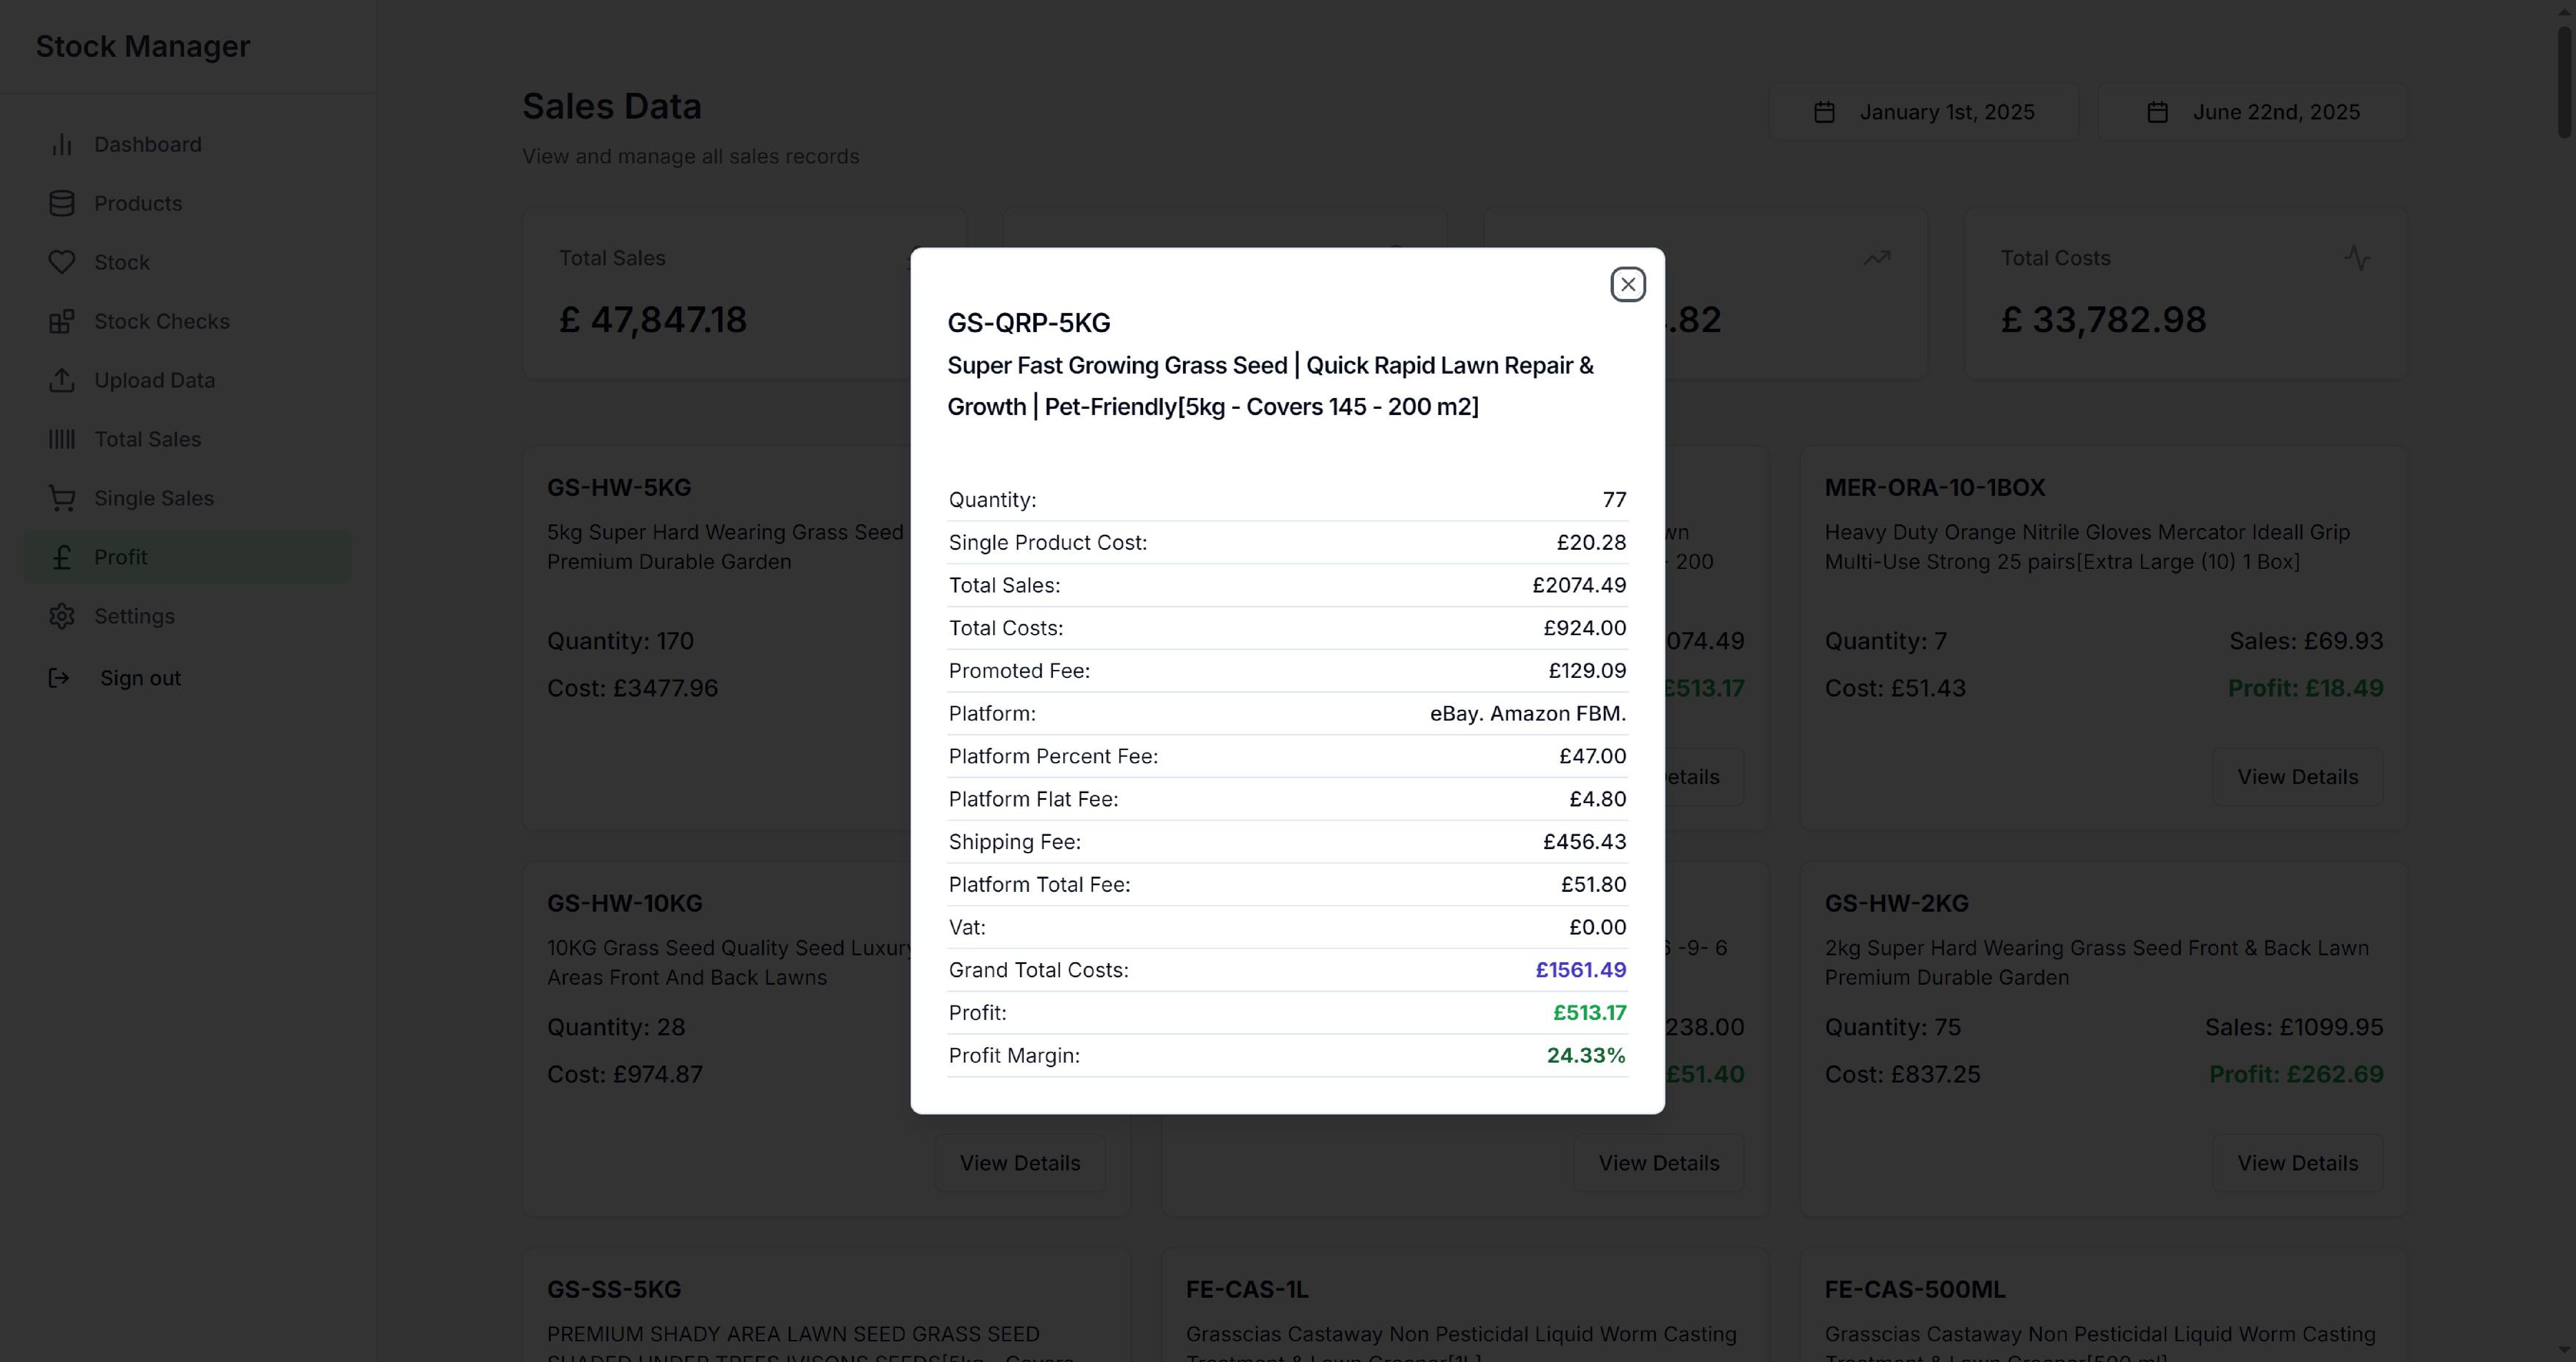Click the Grand Total Costs £1561.49

pyautogui.click(x=1581, y=970)
